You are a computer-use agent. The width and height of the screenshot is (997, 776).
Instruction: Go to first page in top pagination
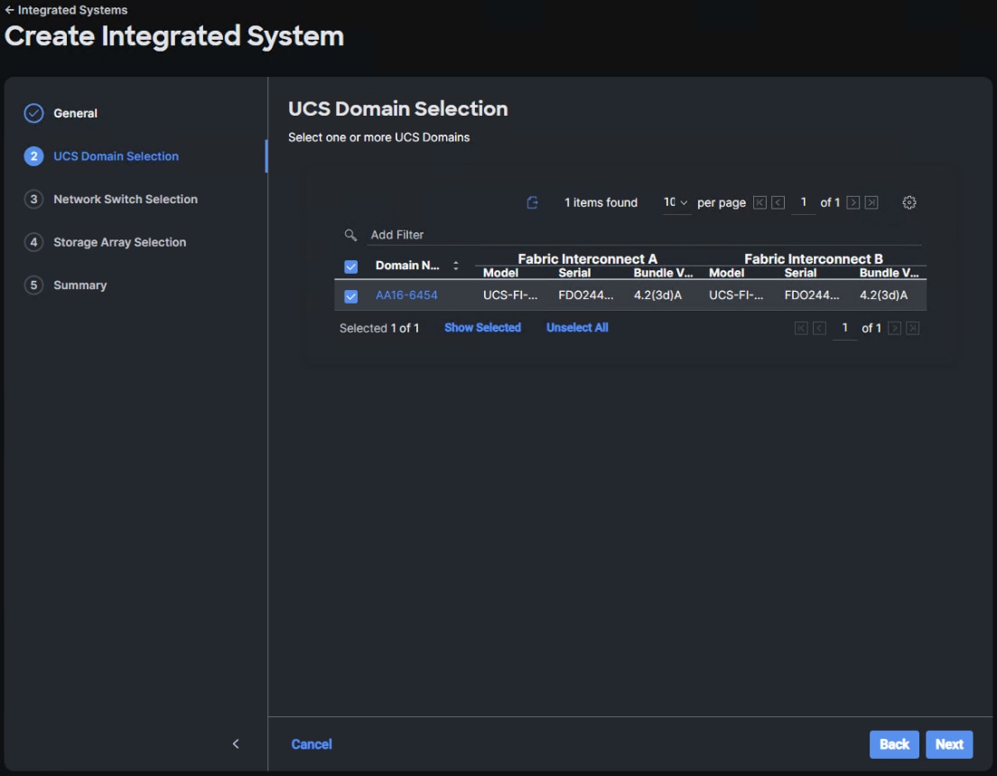pos(759,203)
